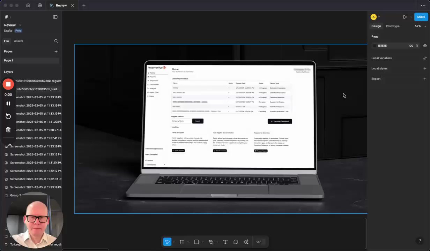Add an export setting with plus

425,79
